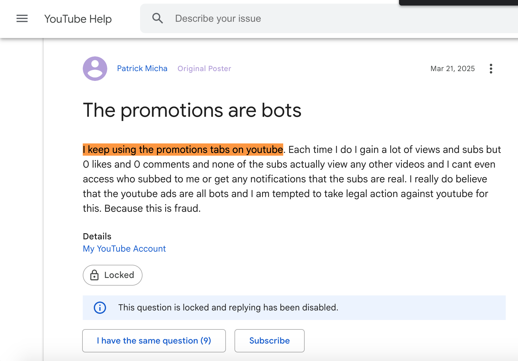
Task: Click the search magnifier icon
Action: (158, 18)
